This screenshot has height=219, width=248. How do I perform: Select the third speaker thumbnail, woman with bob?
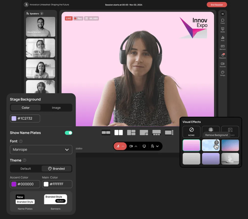(40, 69)
